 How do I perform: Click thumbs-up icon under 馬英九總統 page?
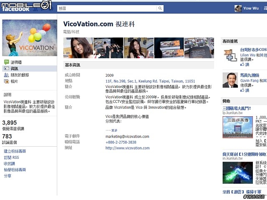point(242,90)
